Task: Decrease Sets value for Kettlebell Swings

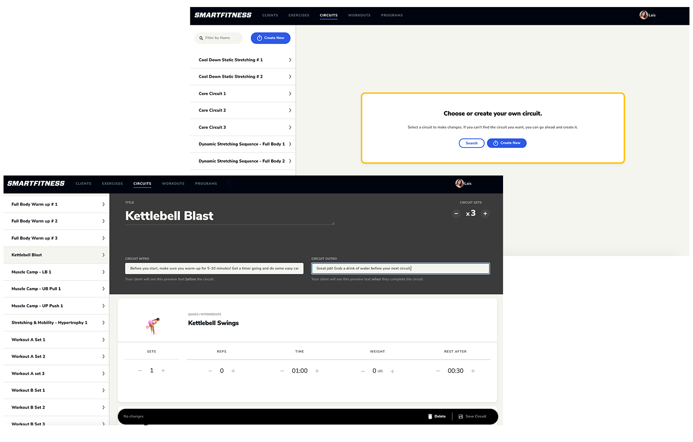Action: pyautogui.click(x=140, y=371)
